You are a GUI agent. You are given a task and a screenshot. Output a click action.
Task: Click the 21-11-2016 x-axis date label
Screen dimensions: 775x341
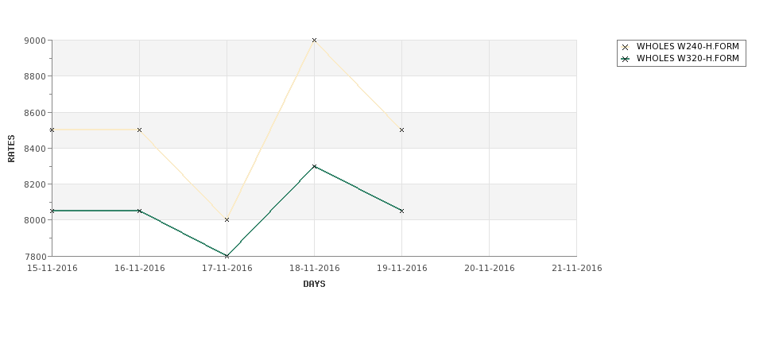coord(577,269)
